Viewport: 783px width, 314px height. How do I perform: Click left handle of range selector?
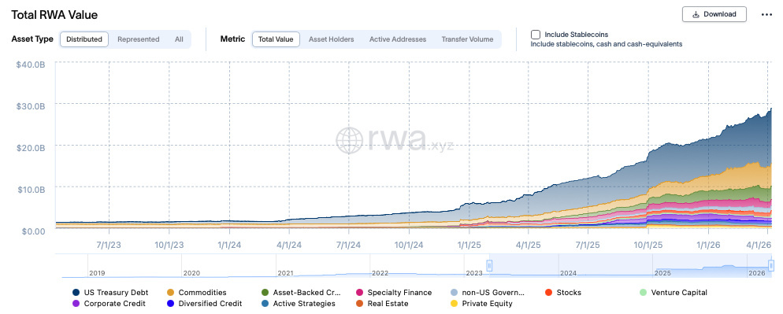490,265
